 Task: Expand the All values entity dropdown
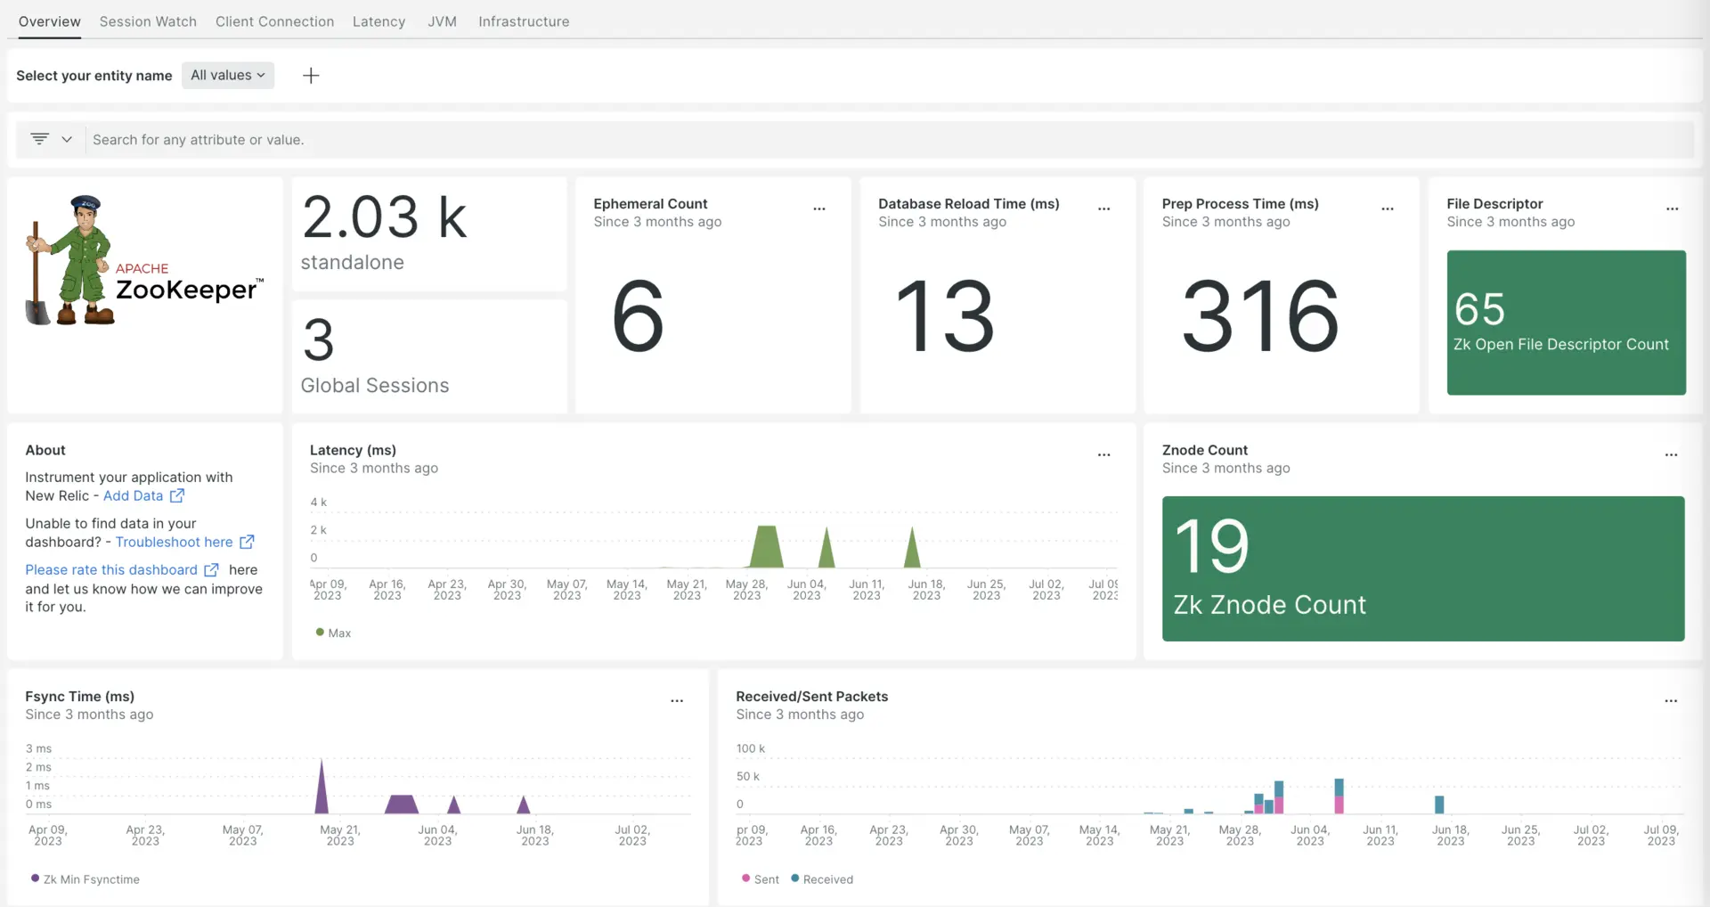[x=228, y=76]
